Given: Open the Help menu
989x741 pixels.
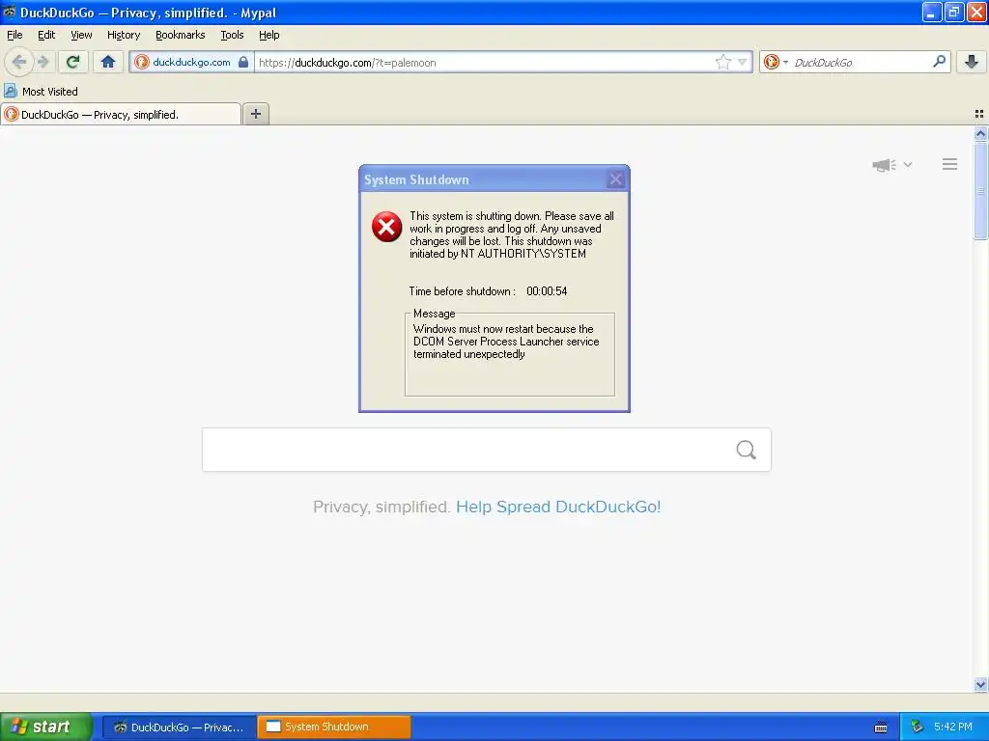Looking at the screenshot, I should tap(268, 35).
